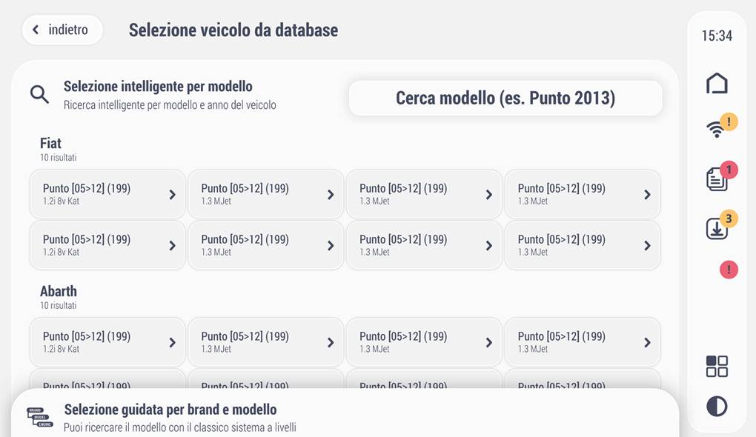
Task: Open documents icon with red badge
Action: coord(720,176)
